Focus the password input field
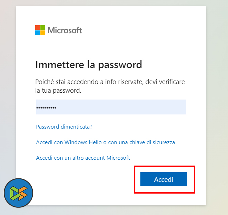The height and width of the screenshot is (215, 228). coord(121,107)
